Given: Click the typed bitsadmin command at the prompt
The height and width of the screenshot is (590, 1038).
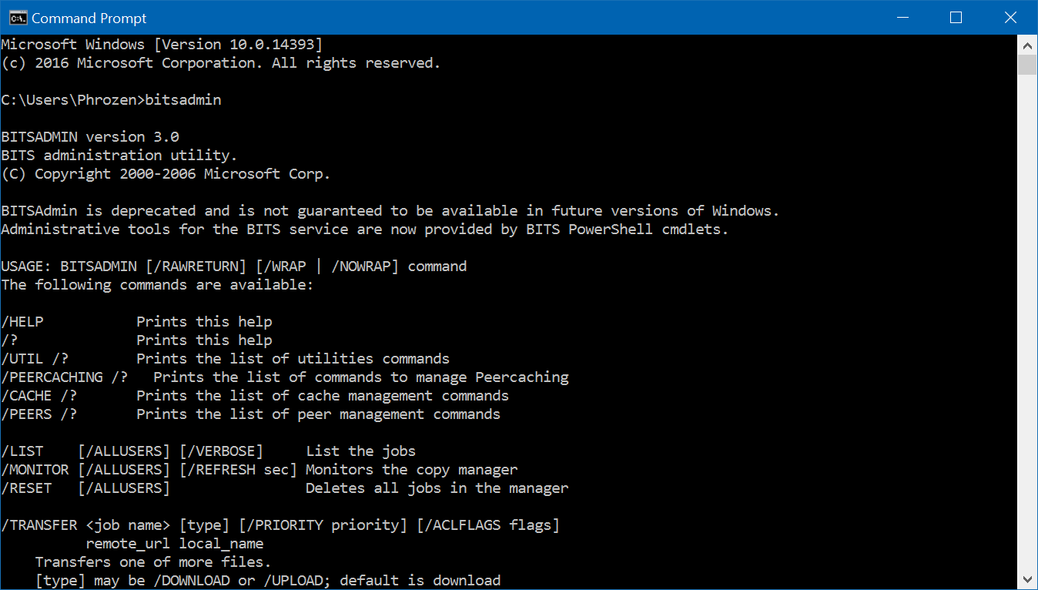Looking at the screenshot, I should point(183,100).
